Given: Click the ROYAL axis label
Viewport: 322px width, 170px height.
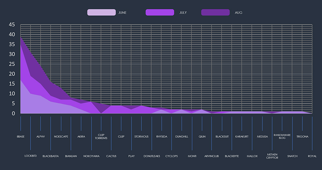Looking at the screenshot, I should (312, 156).
